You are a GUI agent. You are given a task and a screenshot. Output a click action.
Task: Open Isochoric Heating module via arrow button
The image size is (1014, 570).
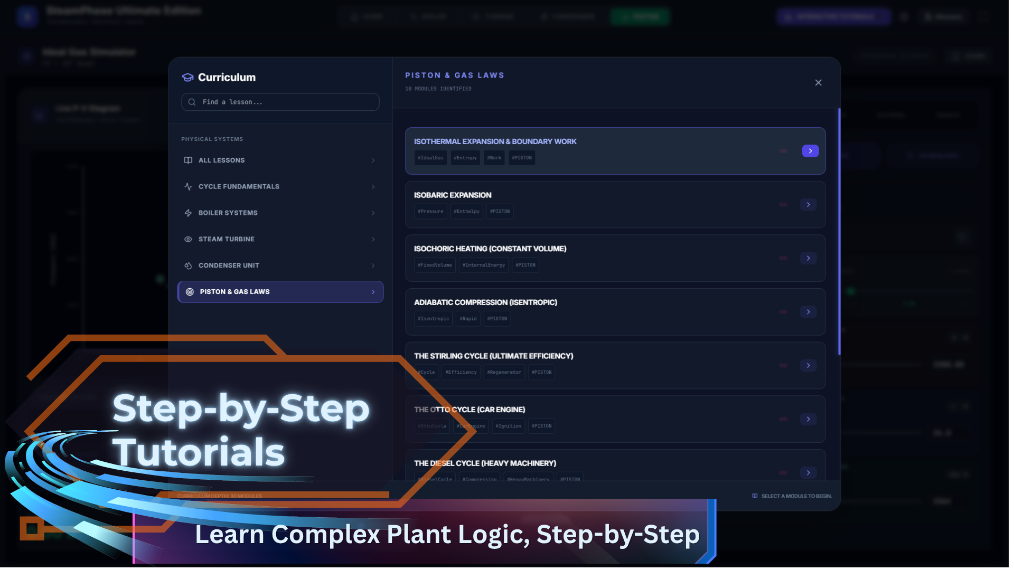pos(808,259)
